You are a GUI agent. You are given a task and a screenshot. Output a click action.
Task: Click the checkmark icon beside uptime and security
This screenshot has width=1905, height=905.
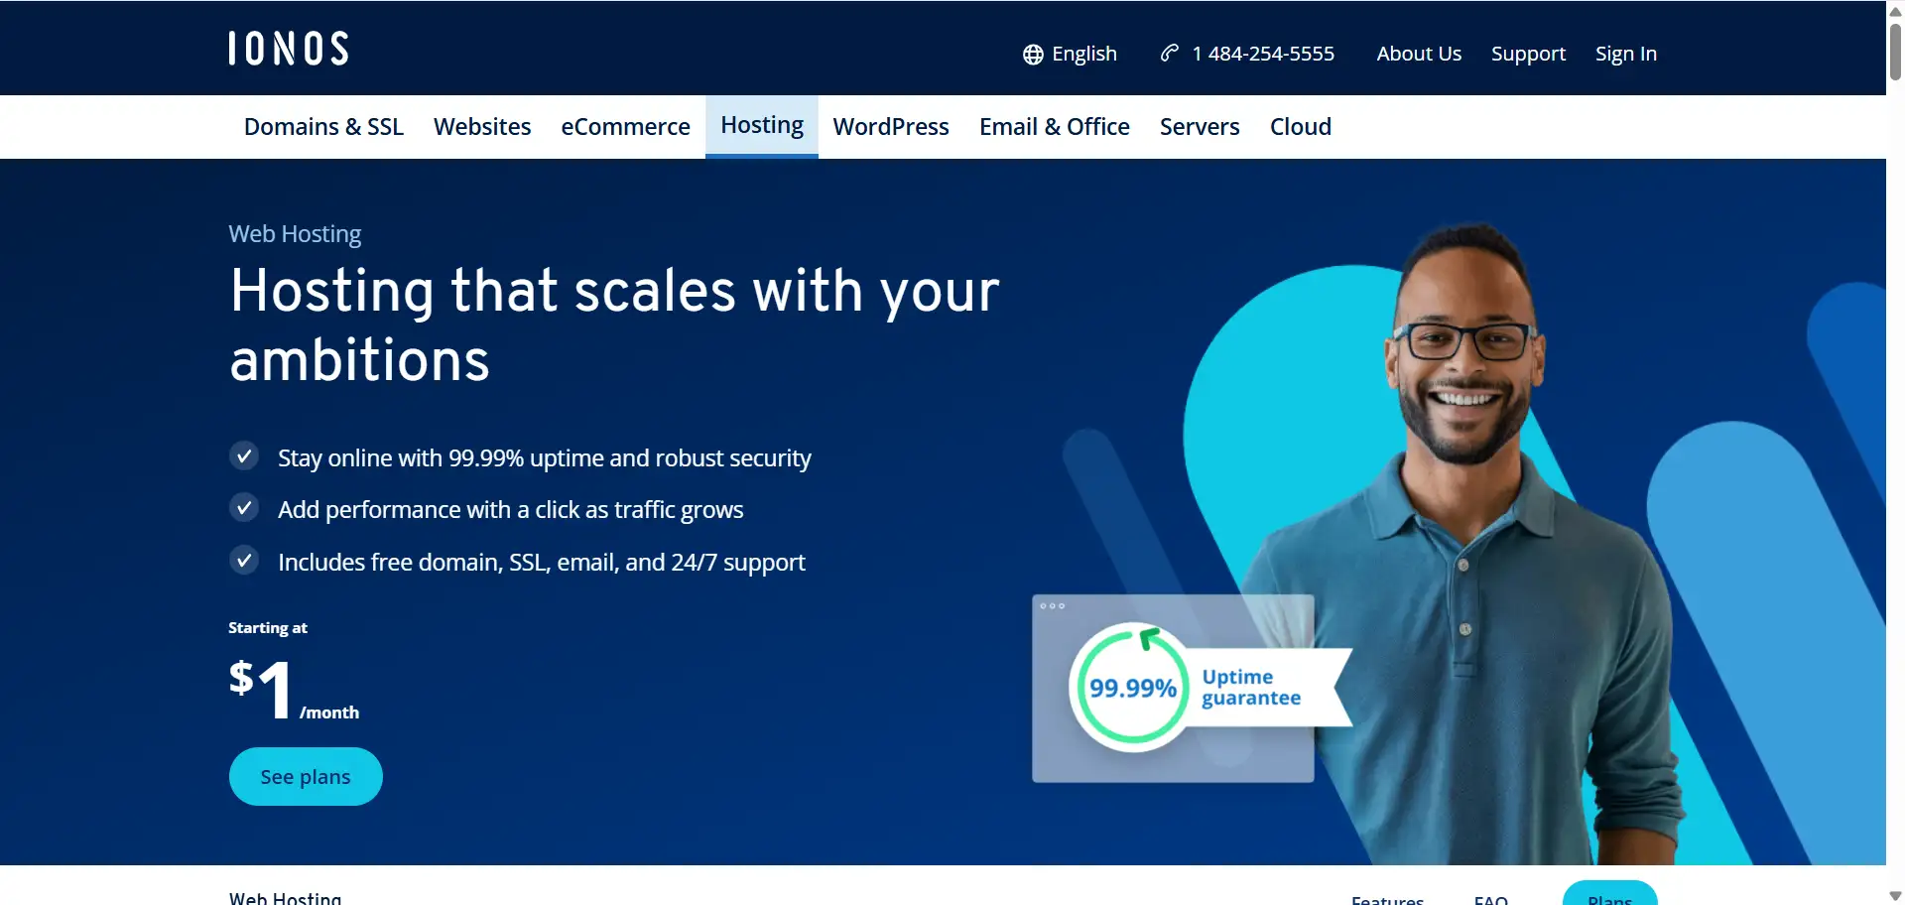point(244,456)
